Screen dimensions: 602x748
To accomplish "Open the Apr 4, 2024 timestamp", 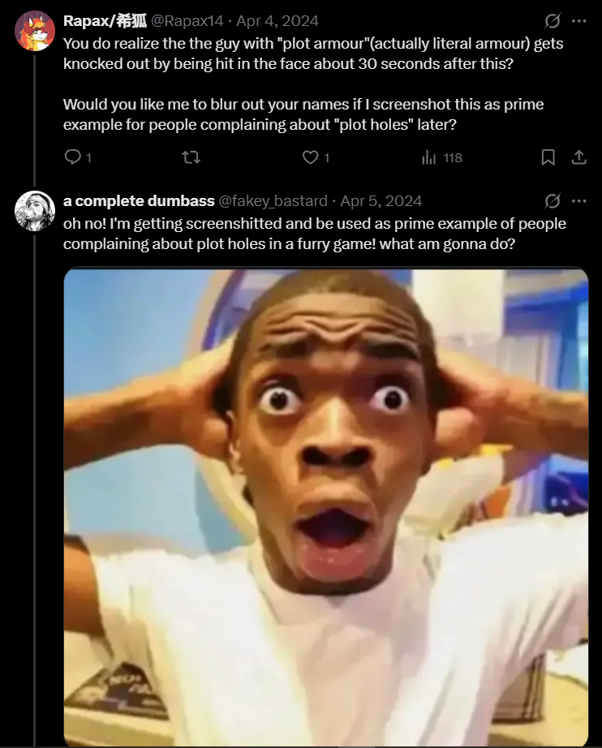I will 277,20.
